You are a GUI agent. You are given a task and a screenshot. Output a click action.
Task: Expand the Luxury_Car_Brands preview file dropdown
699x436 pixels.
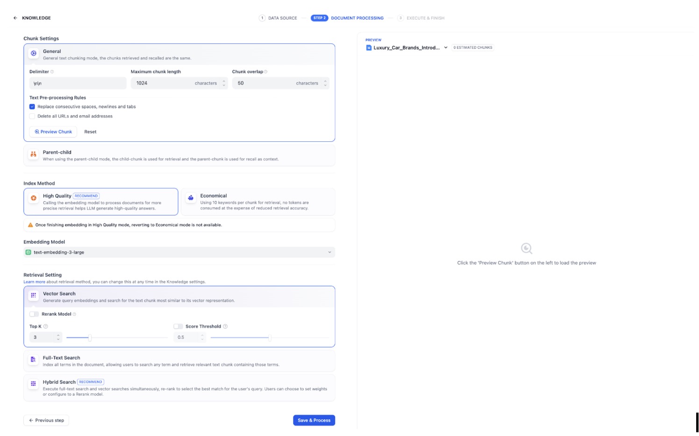[x=446, y=48]
